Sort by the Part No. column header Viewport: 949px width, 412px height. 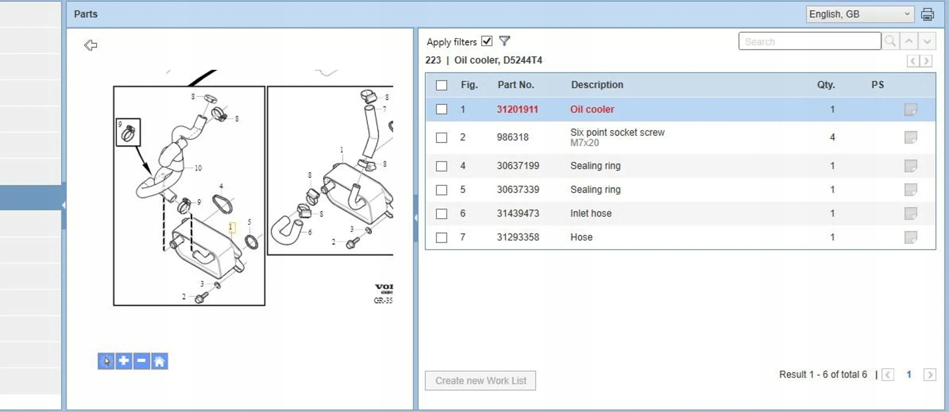(x=515, y=85)
